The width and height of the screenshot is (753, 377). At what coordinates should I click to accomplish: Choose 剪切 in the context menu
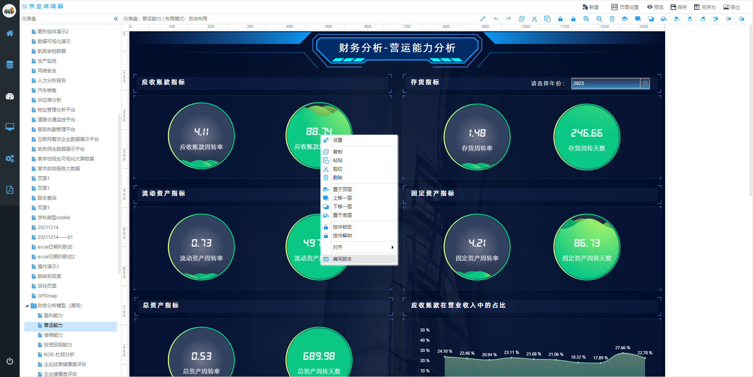(359, 169)
